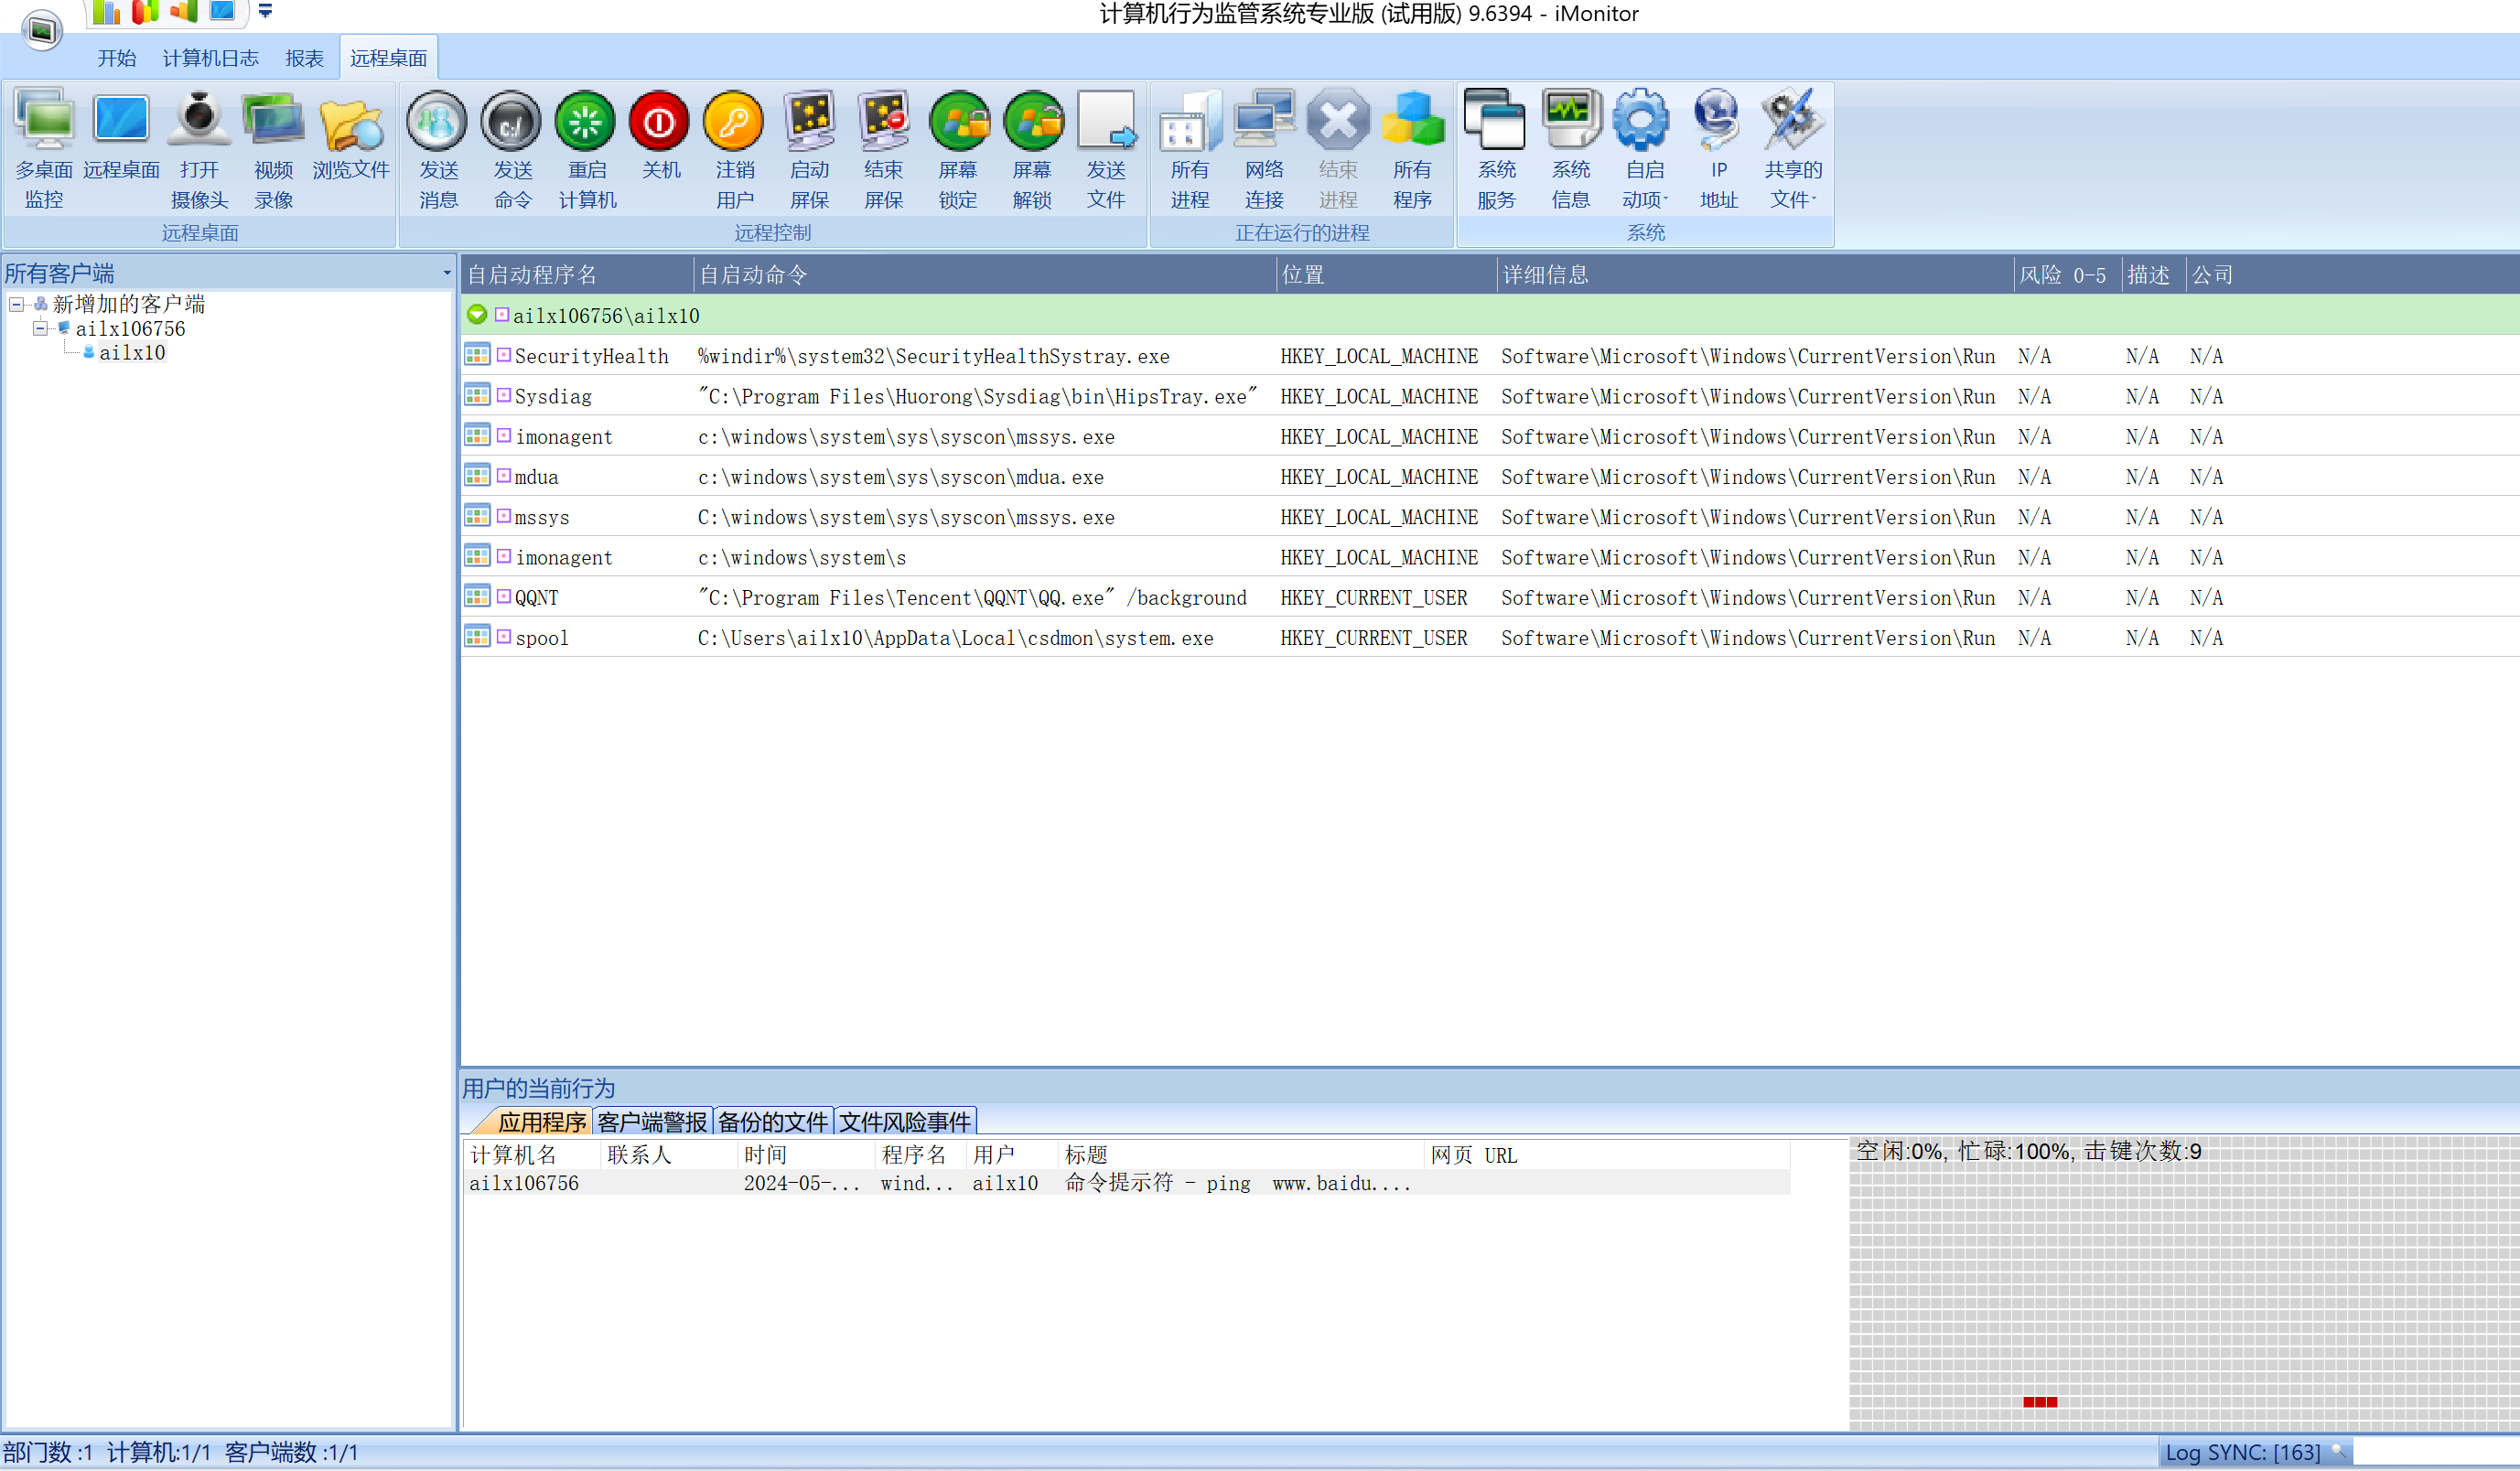
Task: Select the ailx10 user in tree
Action: pos(132,352)
